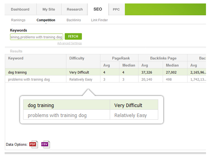Image resolution: width=211 pixels, height=160 pixels.
Task: Click 'Very Difficult' cell in results table
Action: click(83, 72)
